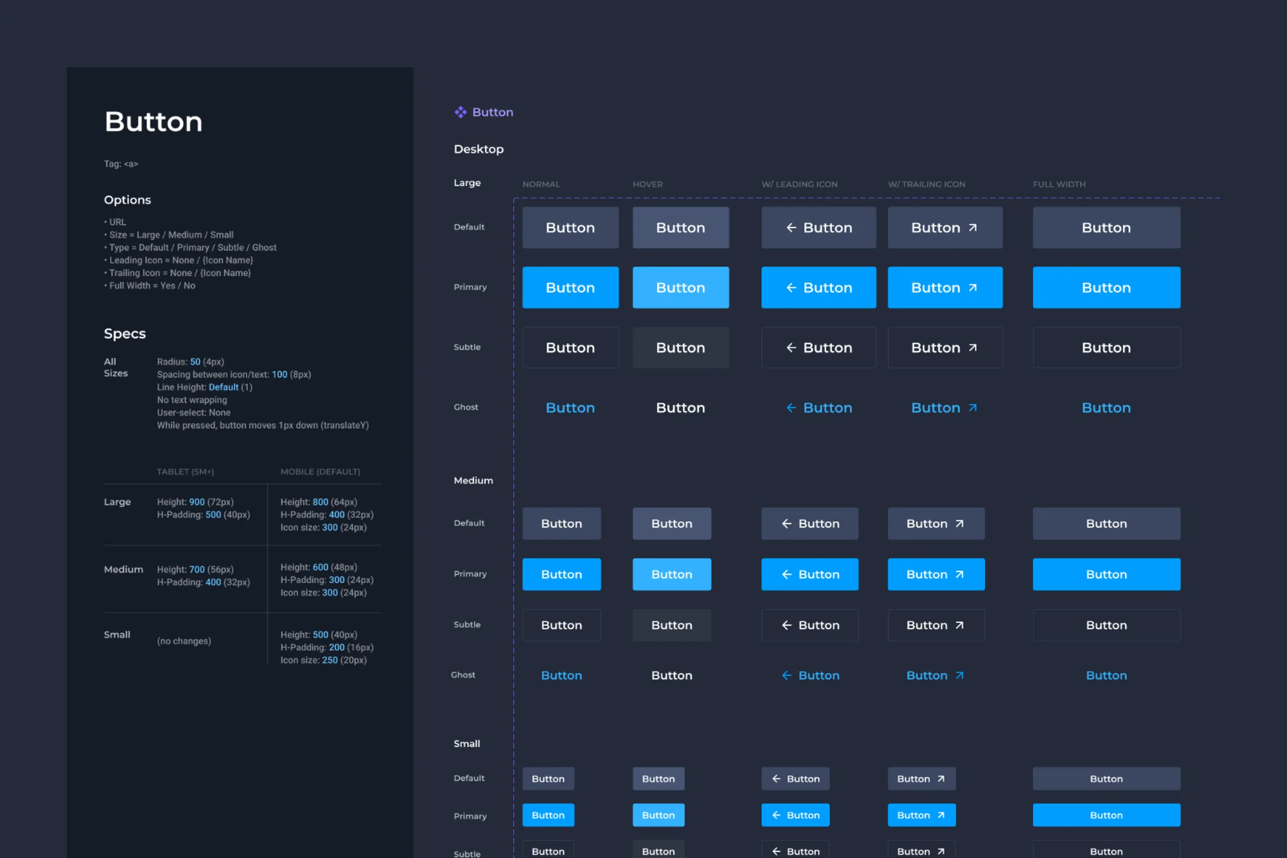Click left arrow icon on Large Subtle button
Image resolution: width=1287 pixels, height=858 pixels.
click(x=791, y=347)
